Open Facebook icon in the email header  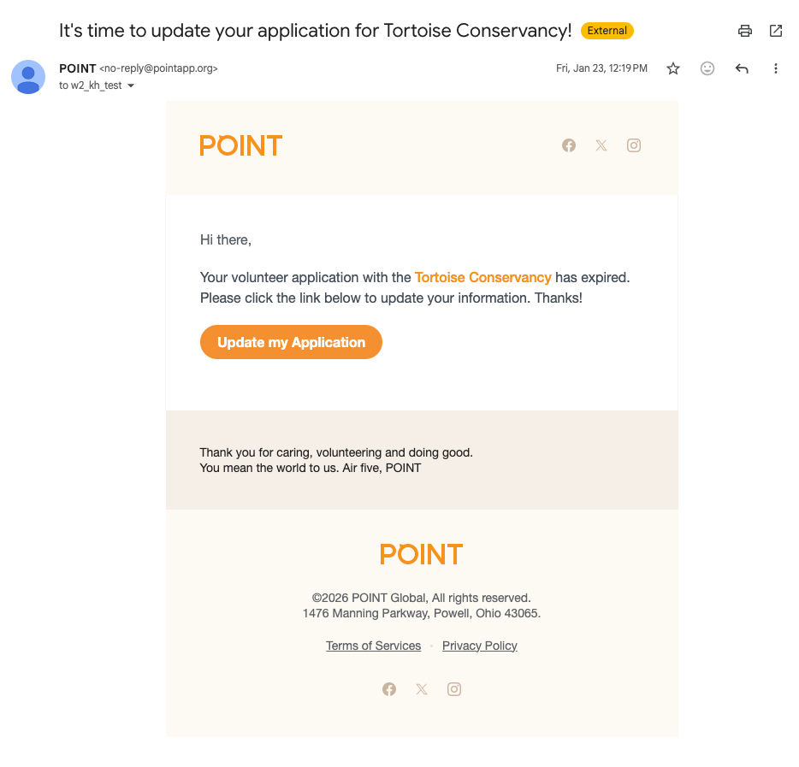click(569, 145)
